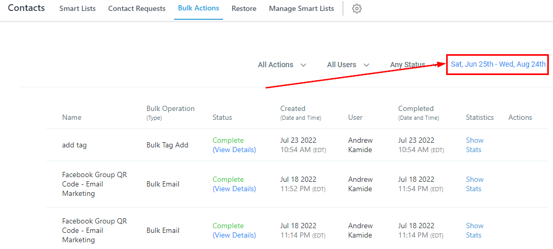553x249 pixels.
Task: Click the Status column header
Action: pos(222,117)
